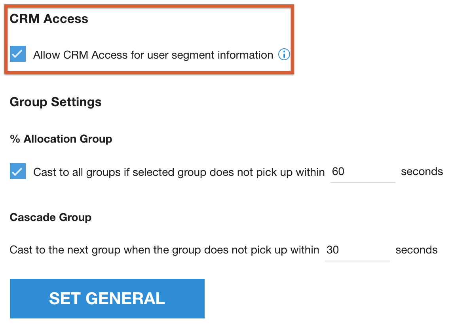The image size is (450, 324).
Task: Select the Cascade Group subheading
Action: tap(51, 217)
